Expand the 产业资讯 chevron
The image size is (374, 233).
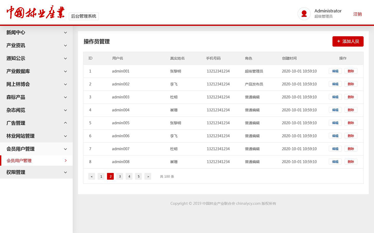65,46
